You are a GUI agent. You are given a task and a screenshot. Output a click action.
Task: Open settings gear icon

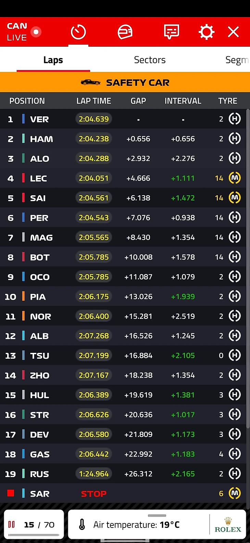coord(207,32)
